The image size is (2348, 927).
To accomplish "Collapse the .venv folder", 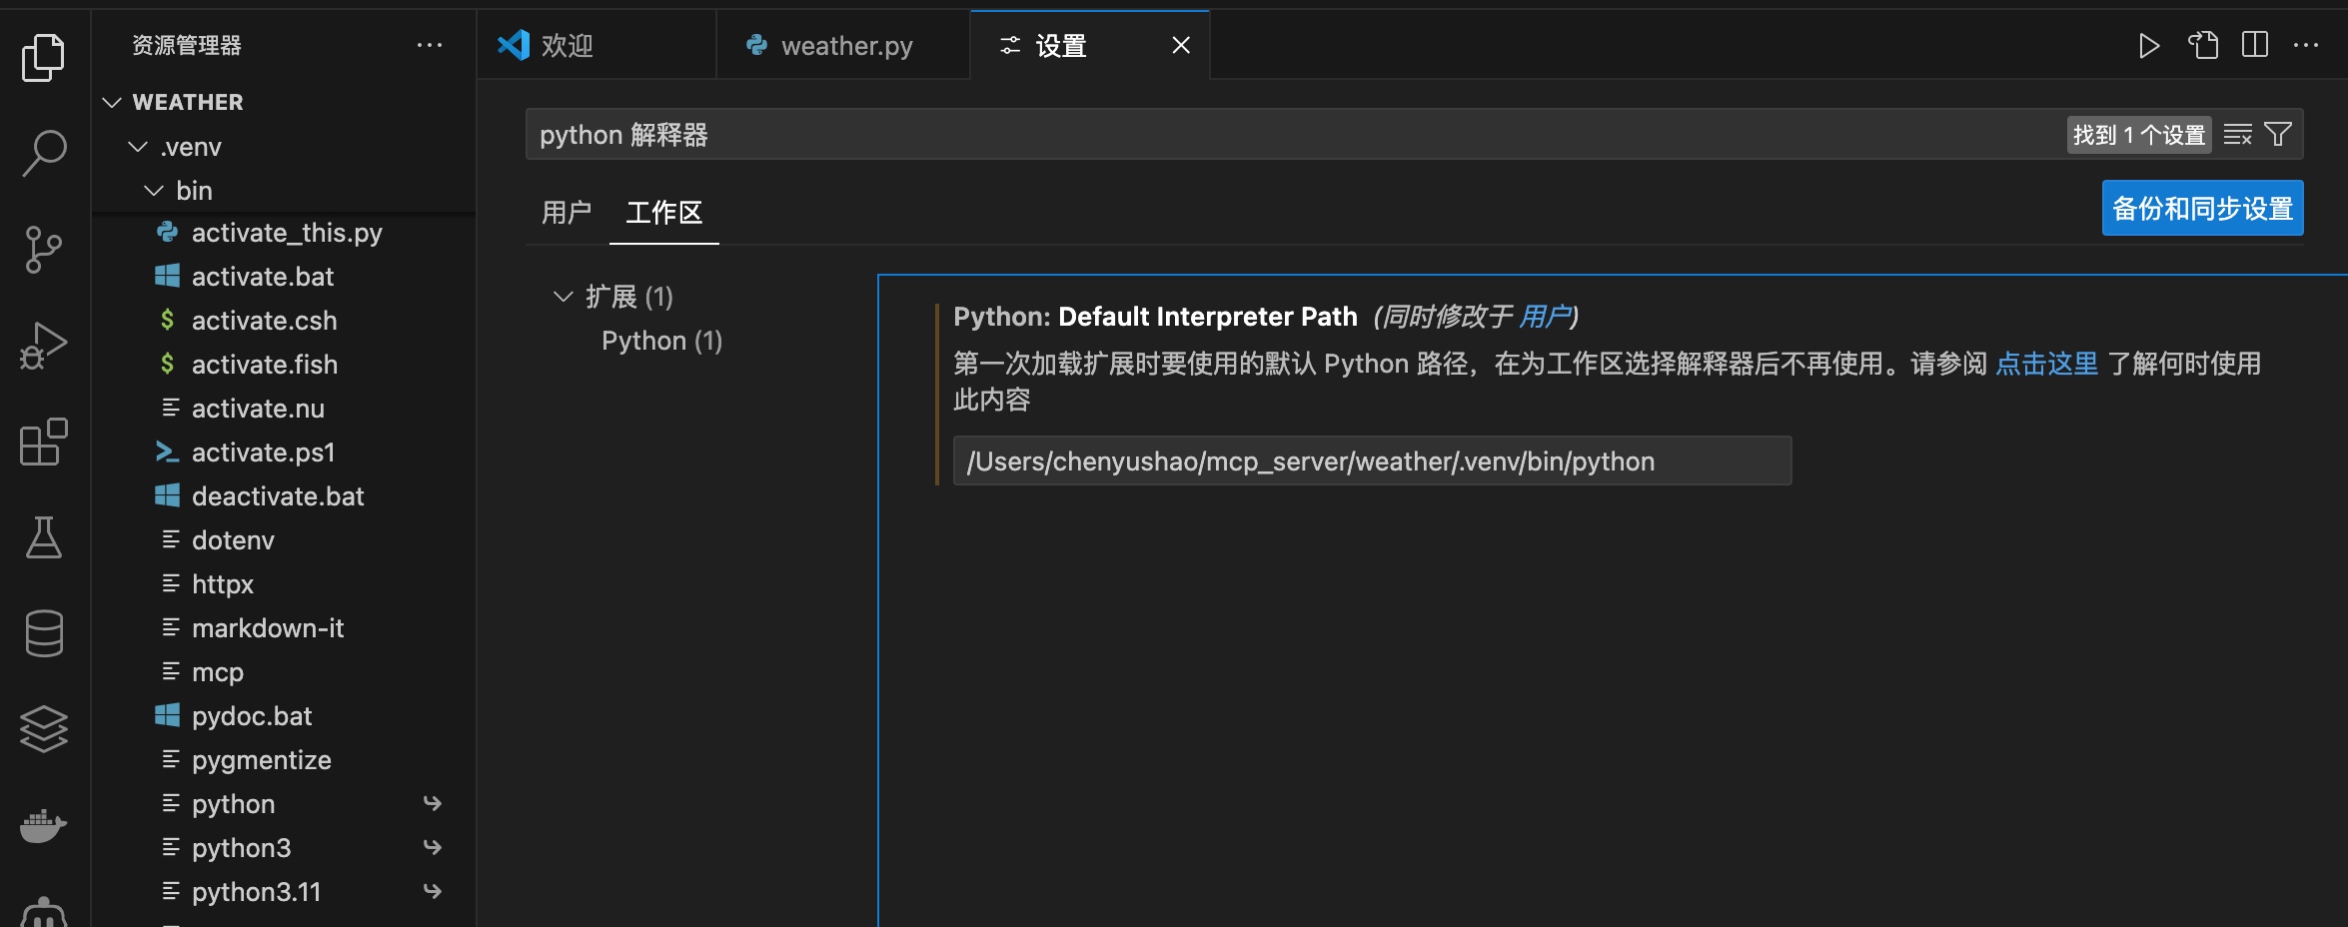I will pos(138,147).
